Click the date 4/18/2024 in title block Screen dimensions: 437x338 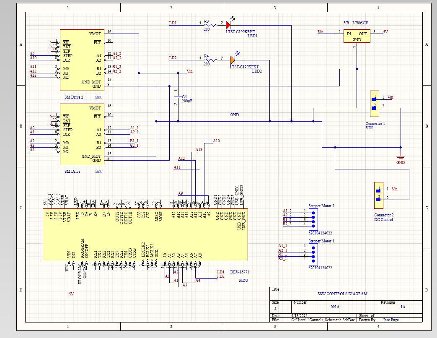point(300,316)
